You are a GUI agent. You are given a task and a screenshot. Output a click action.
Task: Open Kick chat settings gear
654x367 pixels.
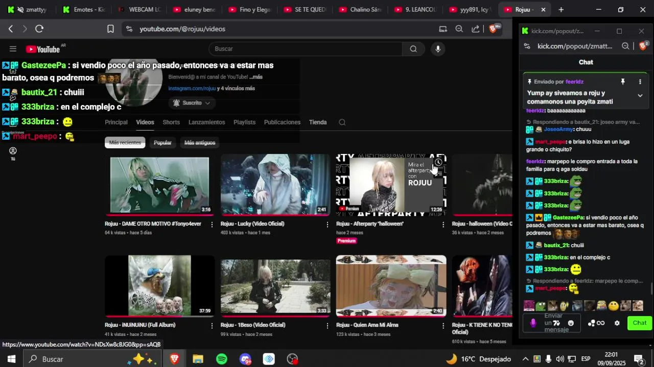tap(617, 323)
